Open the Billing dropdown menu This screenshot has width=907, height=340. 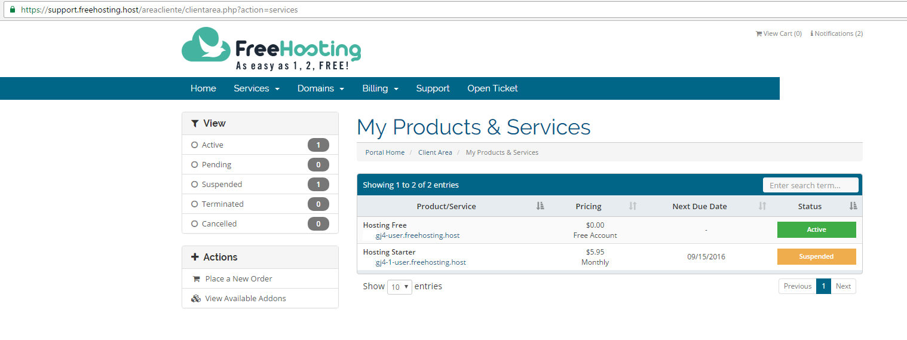(380, 88)
